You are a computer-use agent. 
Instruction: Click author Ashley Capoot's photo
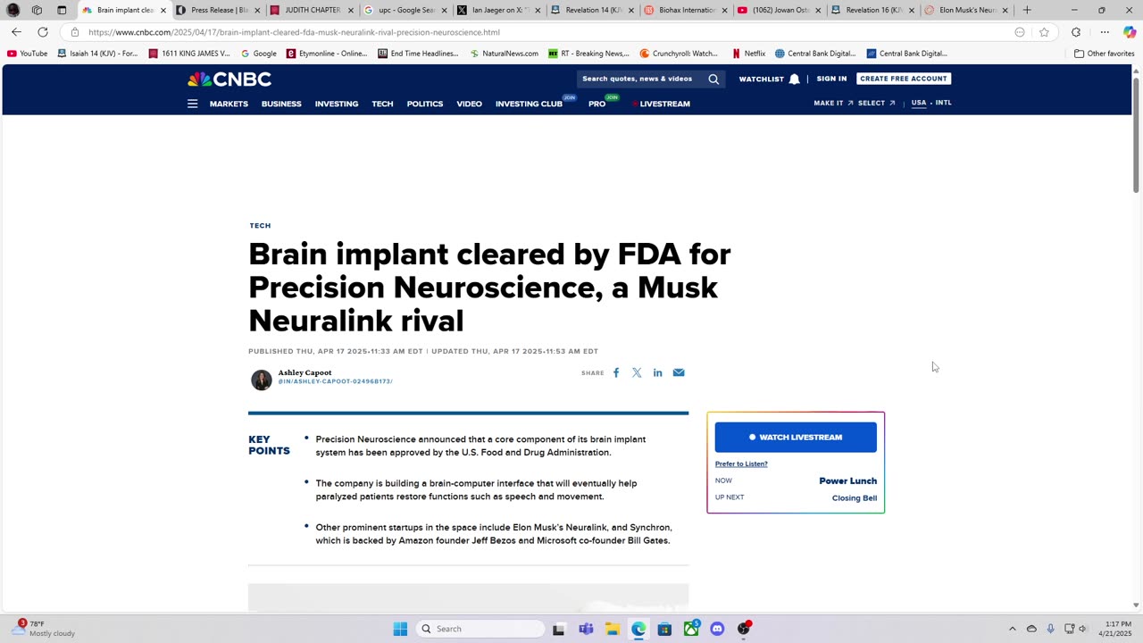tap(261, 380)
